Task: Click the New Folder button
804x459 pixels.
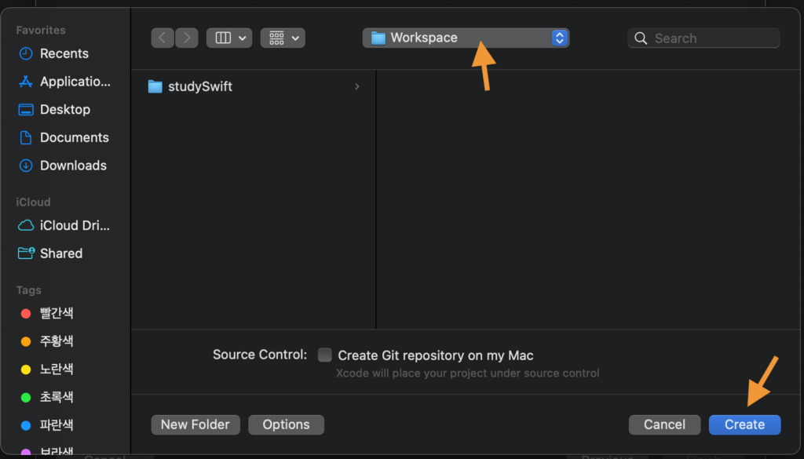Action: [x=195, y=424]
